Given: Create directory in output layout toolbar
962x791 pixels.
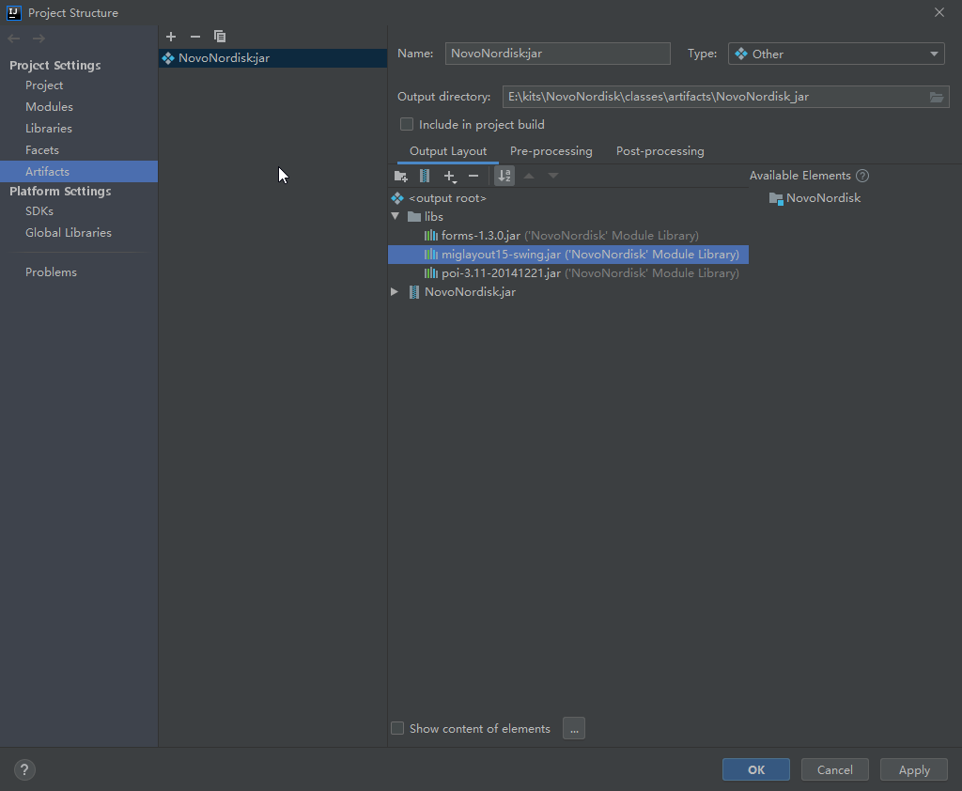Looking at the screenshot, I should 400,176.
